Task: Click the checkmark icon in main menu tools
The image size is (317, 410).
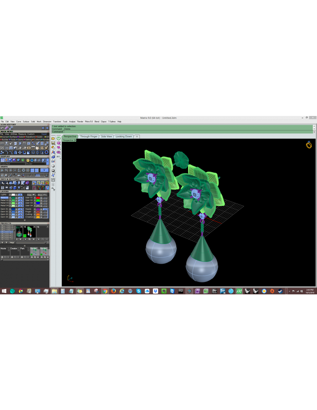Action: (x=11, y=143)
